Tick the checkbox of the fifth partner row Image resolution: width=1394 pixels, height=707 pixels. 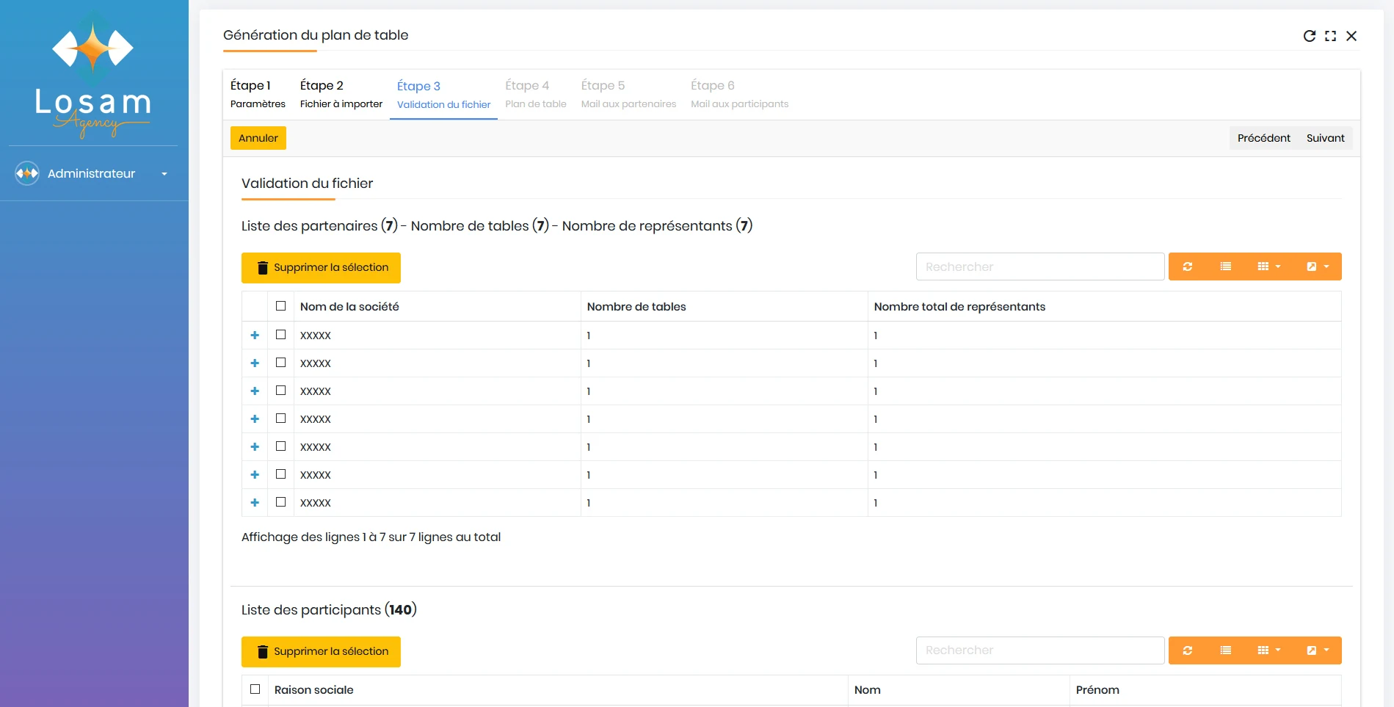click(x=280, y=446)
